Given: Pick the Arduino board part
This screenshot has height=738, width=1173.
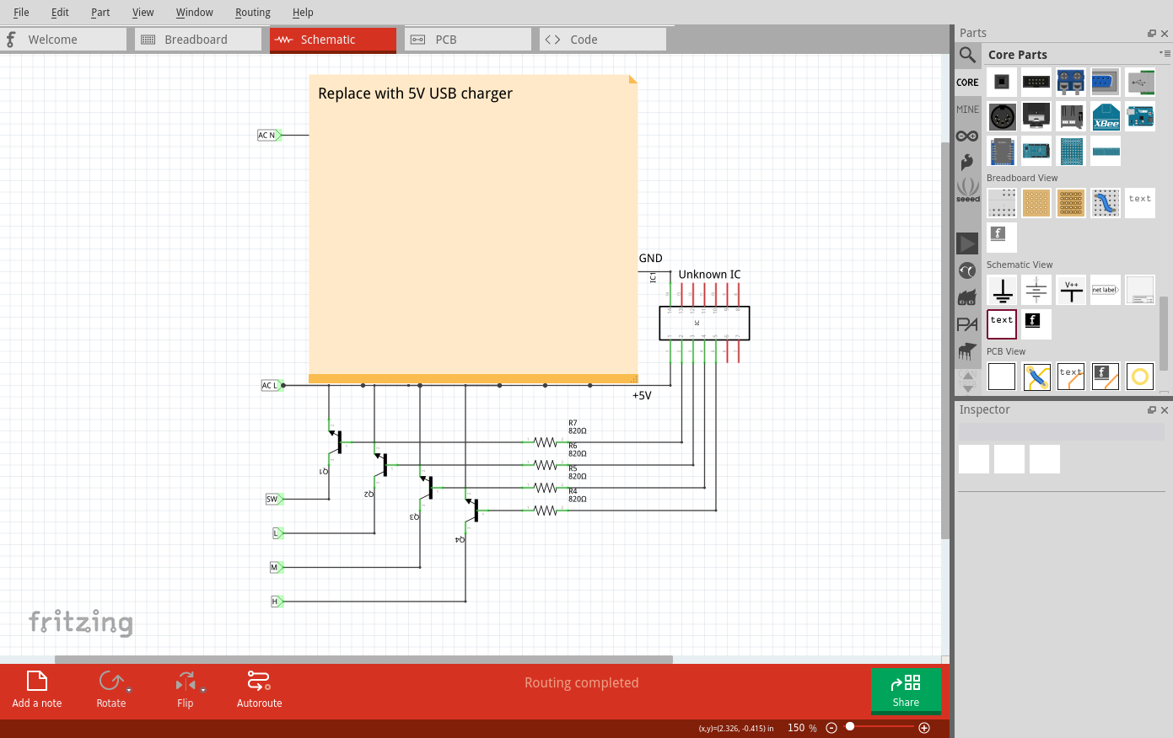Looking at the screenshot, I should click(x=1140, y=116).
